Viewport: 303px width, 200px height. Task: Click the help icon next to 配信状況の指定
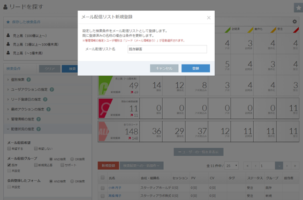(39, 129)
